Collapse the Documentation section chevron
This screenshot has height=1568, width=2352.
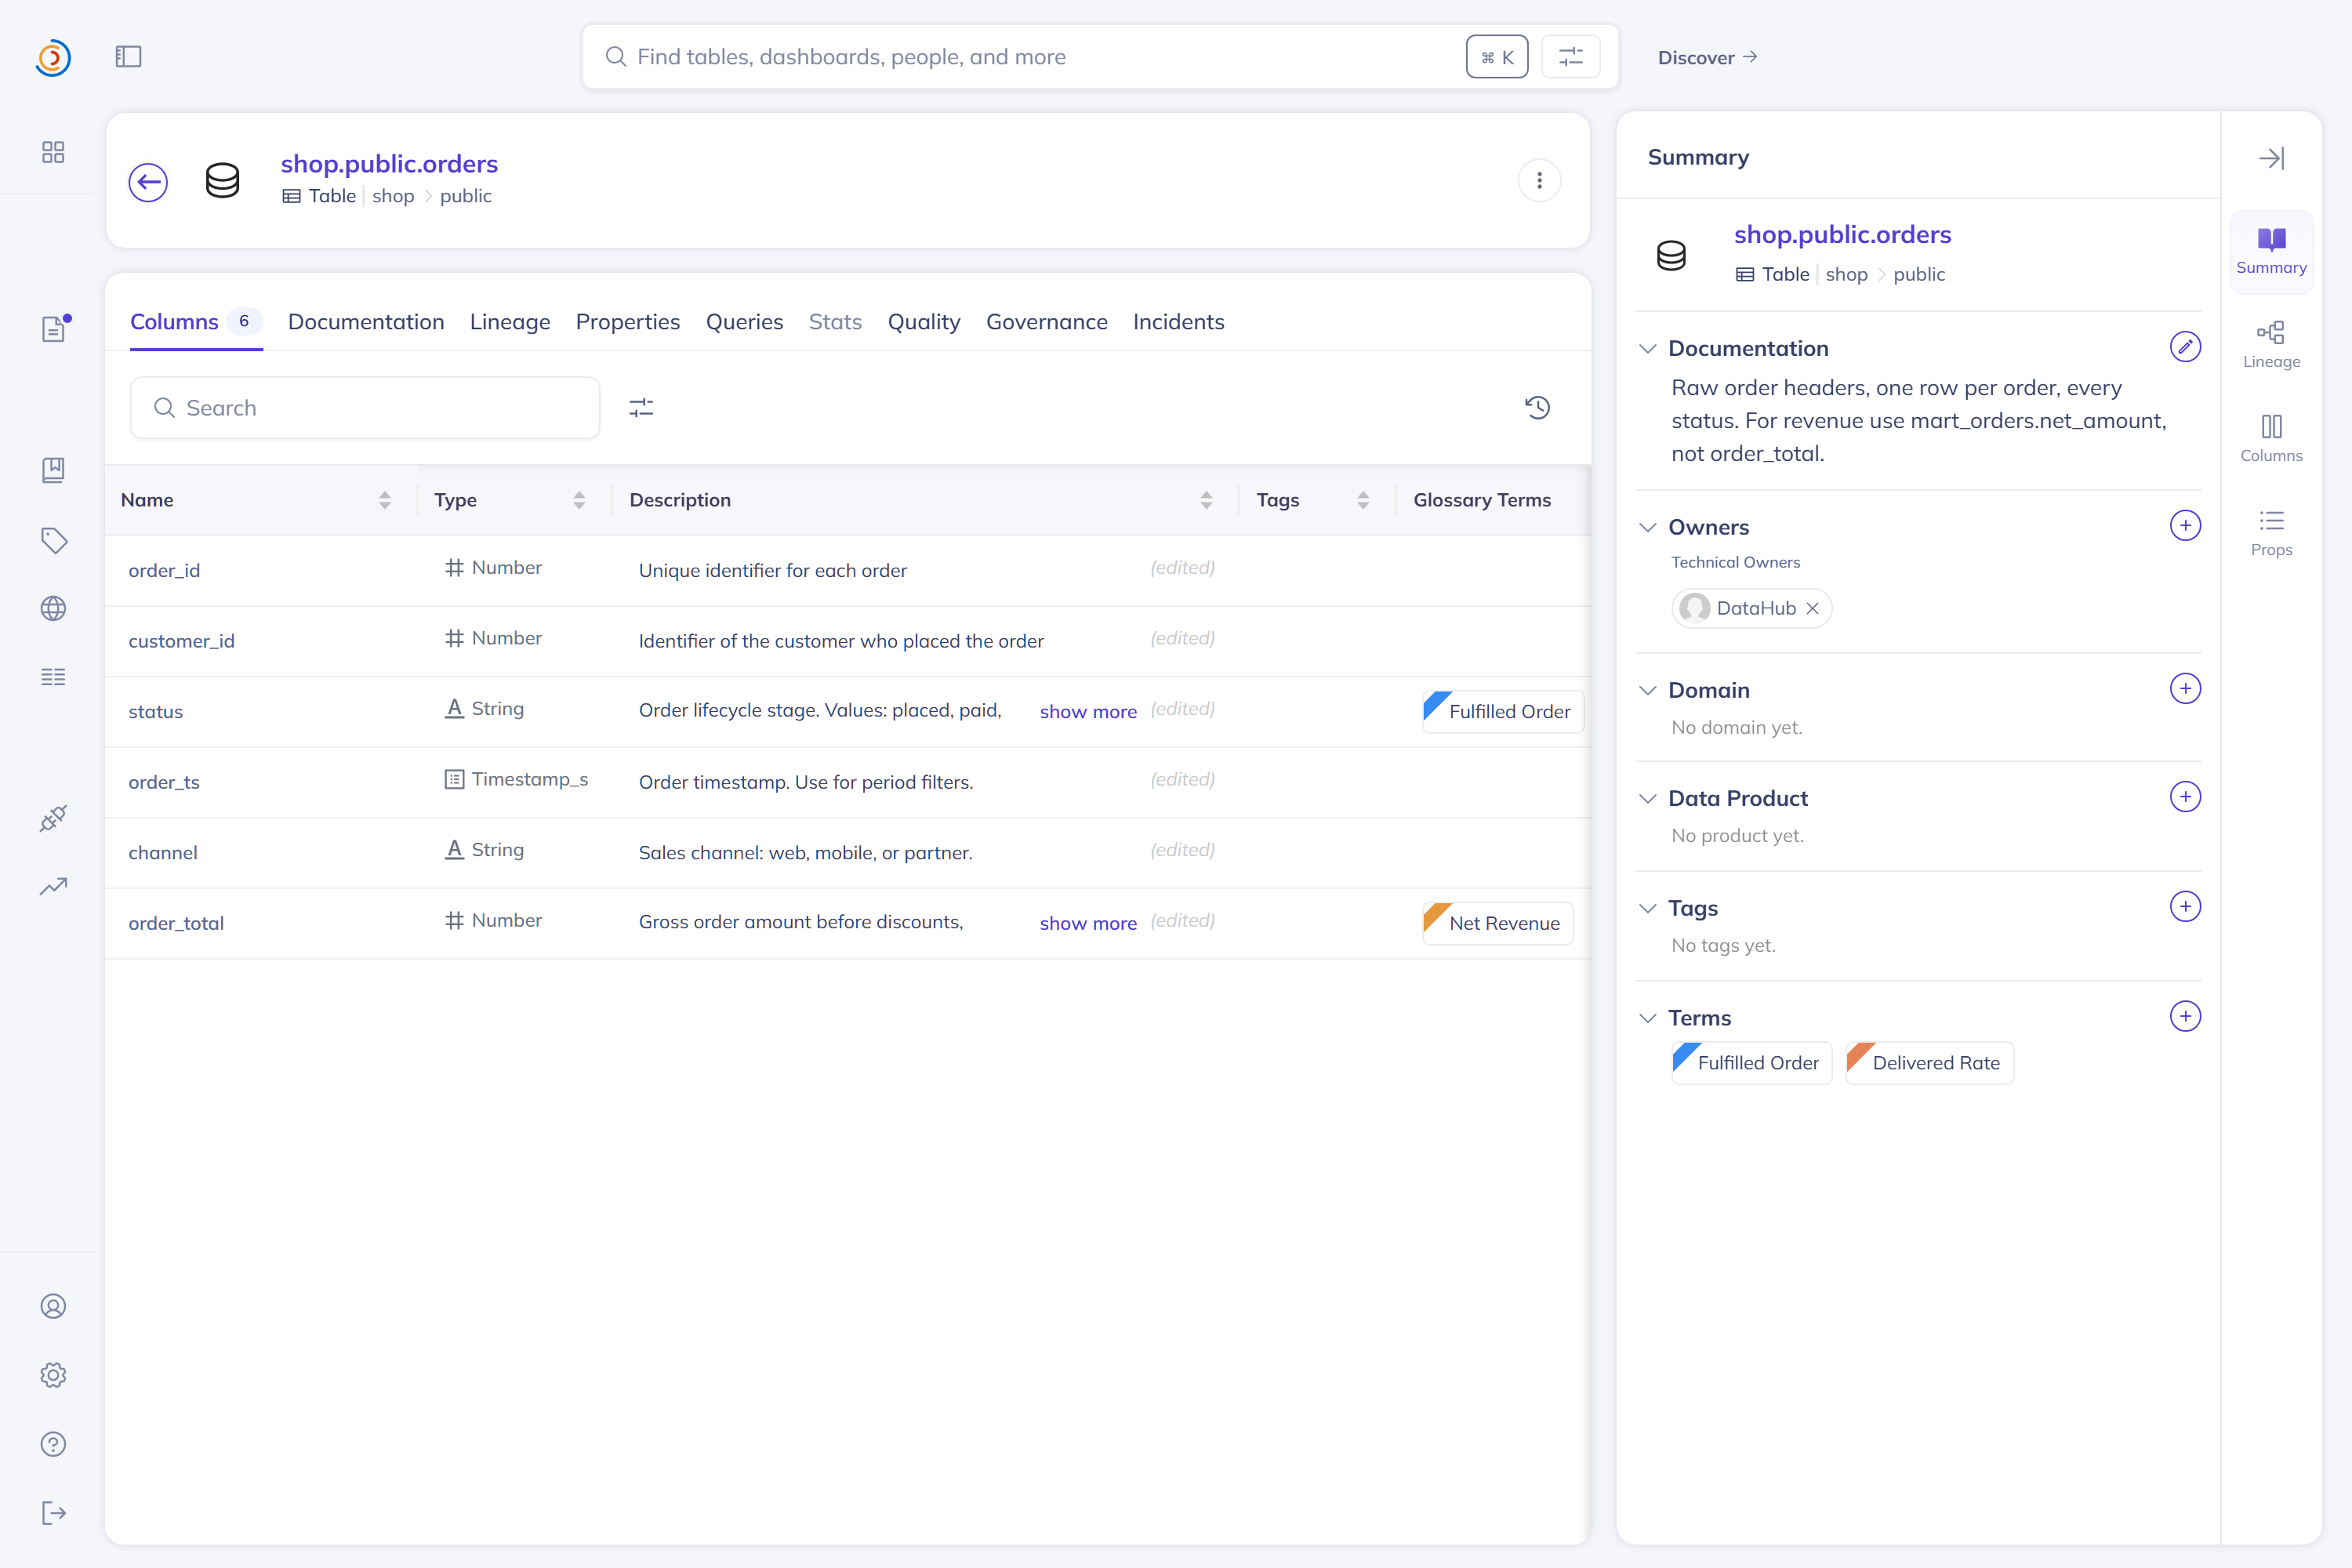coord(1648,348)
